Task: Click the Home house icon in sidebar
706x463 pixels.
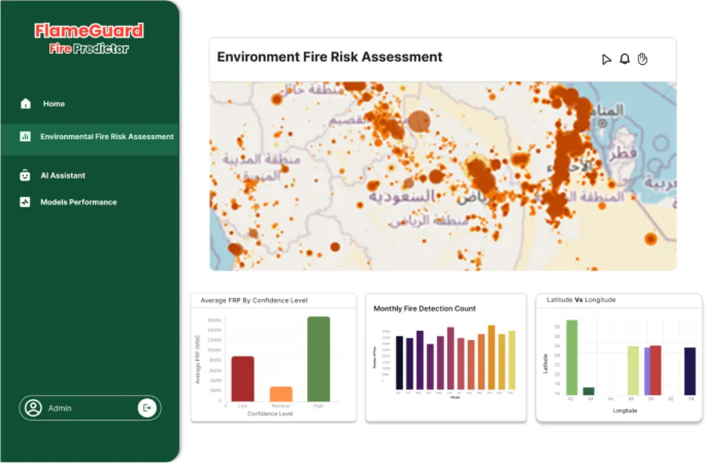Action: tap(26, 104)
